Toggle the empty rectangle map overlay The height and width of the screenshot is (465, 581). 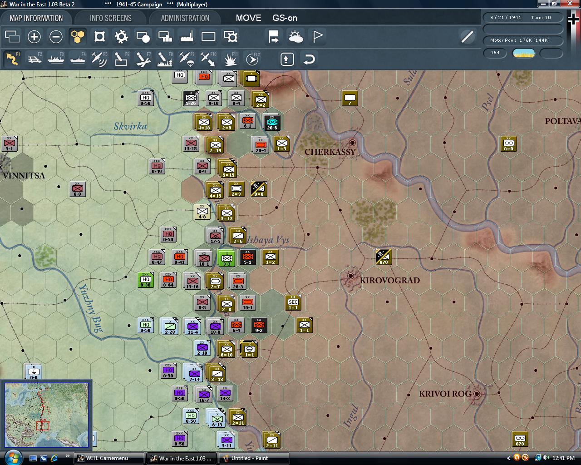[208, 36]
